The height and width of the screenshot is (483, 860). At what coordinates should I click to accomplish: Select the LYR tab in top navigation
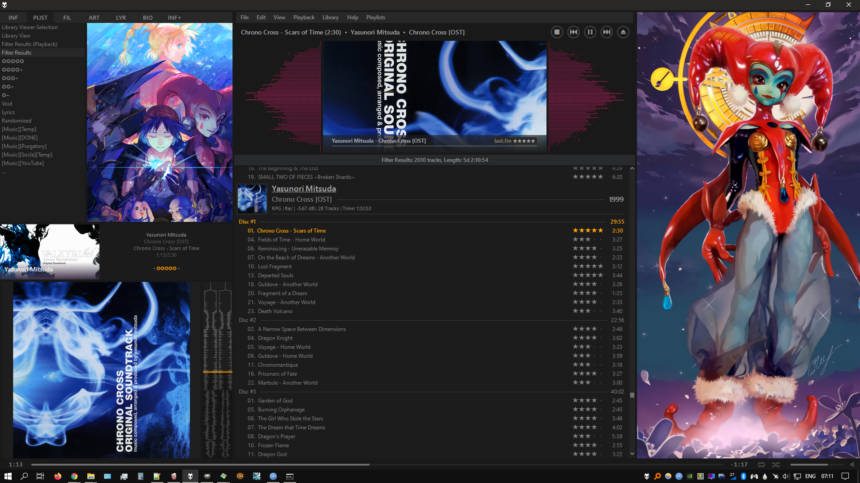point(121,17)
